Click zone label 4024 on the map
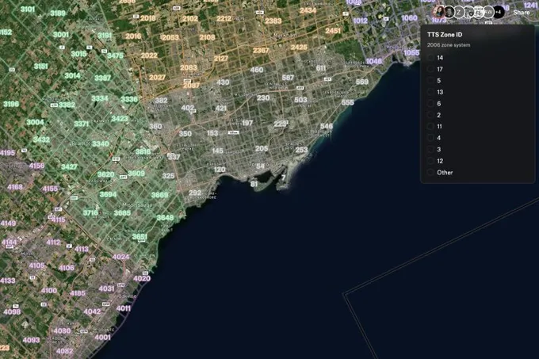539x359 pixels. [120, 257]
